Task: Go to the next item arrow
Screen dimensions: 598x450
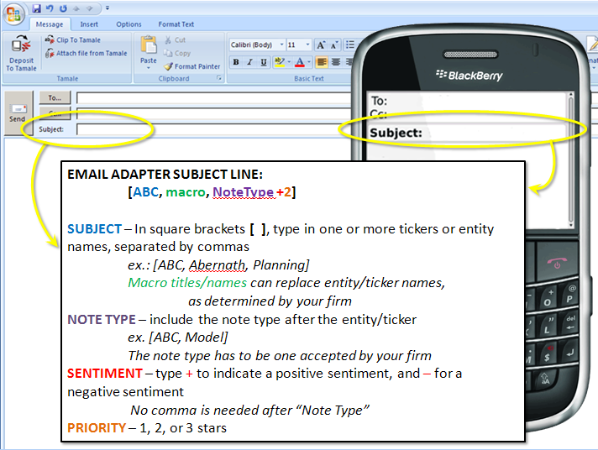Action: (89, 8)
